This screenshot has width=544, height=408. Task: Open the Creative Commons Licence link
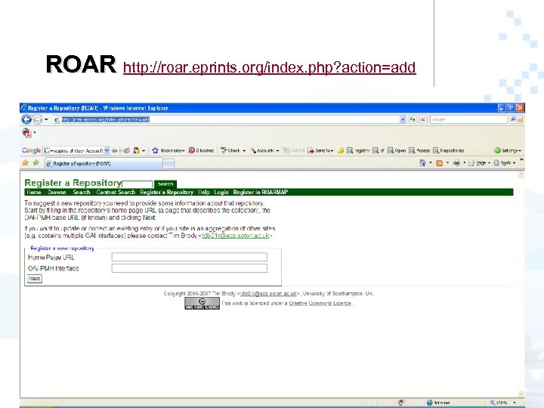pos(320,303)
